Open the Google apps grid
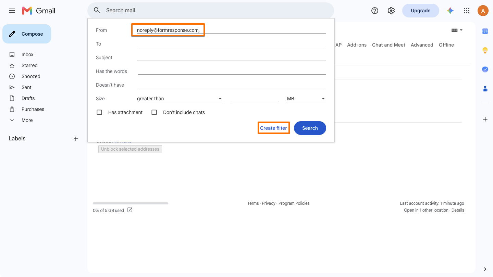Screen dimensions: 493x277 [467, 11]
